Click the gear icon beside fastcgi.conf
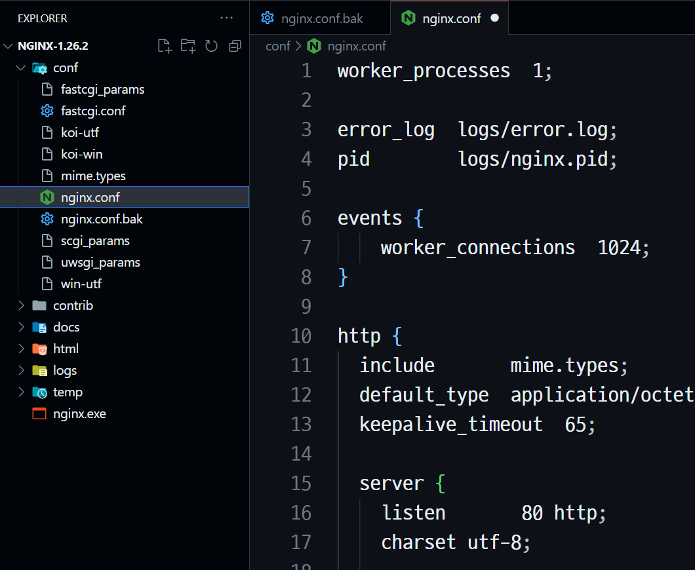This screenshot has height=570, width=695. [x=47, y=111]
